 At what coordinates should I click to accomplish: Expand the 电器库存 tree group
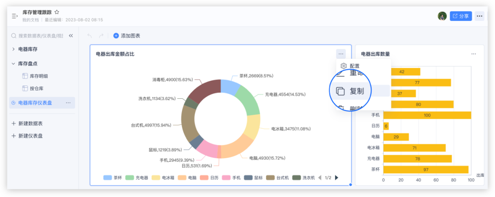point(13,49)
